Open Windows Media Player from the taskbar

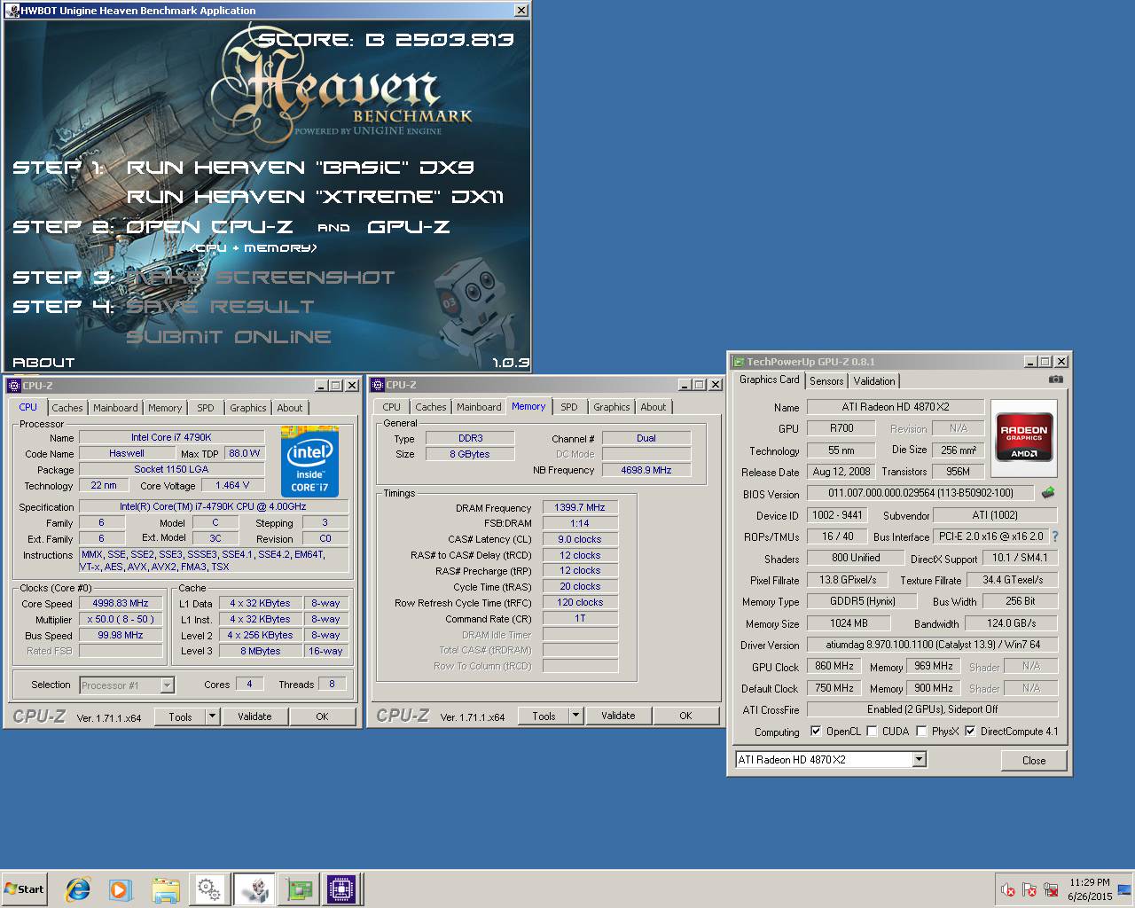[x=121, y=889]
